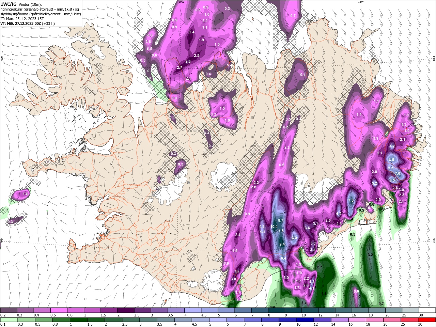Pick the dark teal swatch between 8 and 9 in the snow legend
This screenshot has width=436, height=327.
[x=277, y=310]
